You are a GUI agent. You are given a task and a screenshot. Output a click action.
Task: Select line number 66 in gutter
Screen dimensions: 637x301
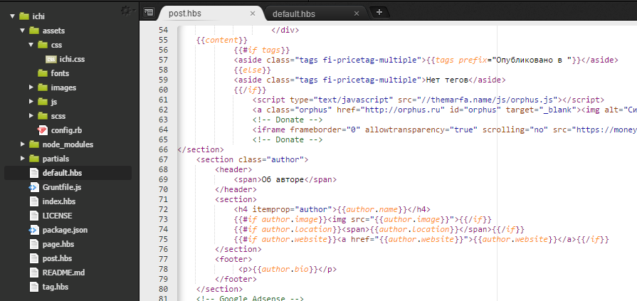pyautogui.click(x=163, y=149)
